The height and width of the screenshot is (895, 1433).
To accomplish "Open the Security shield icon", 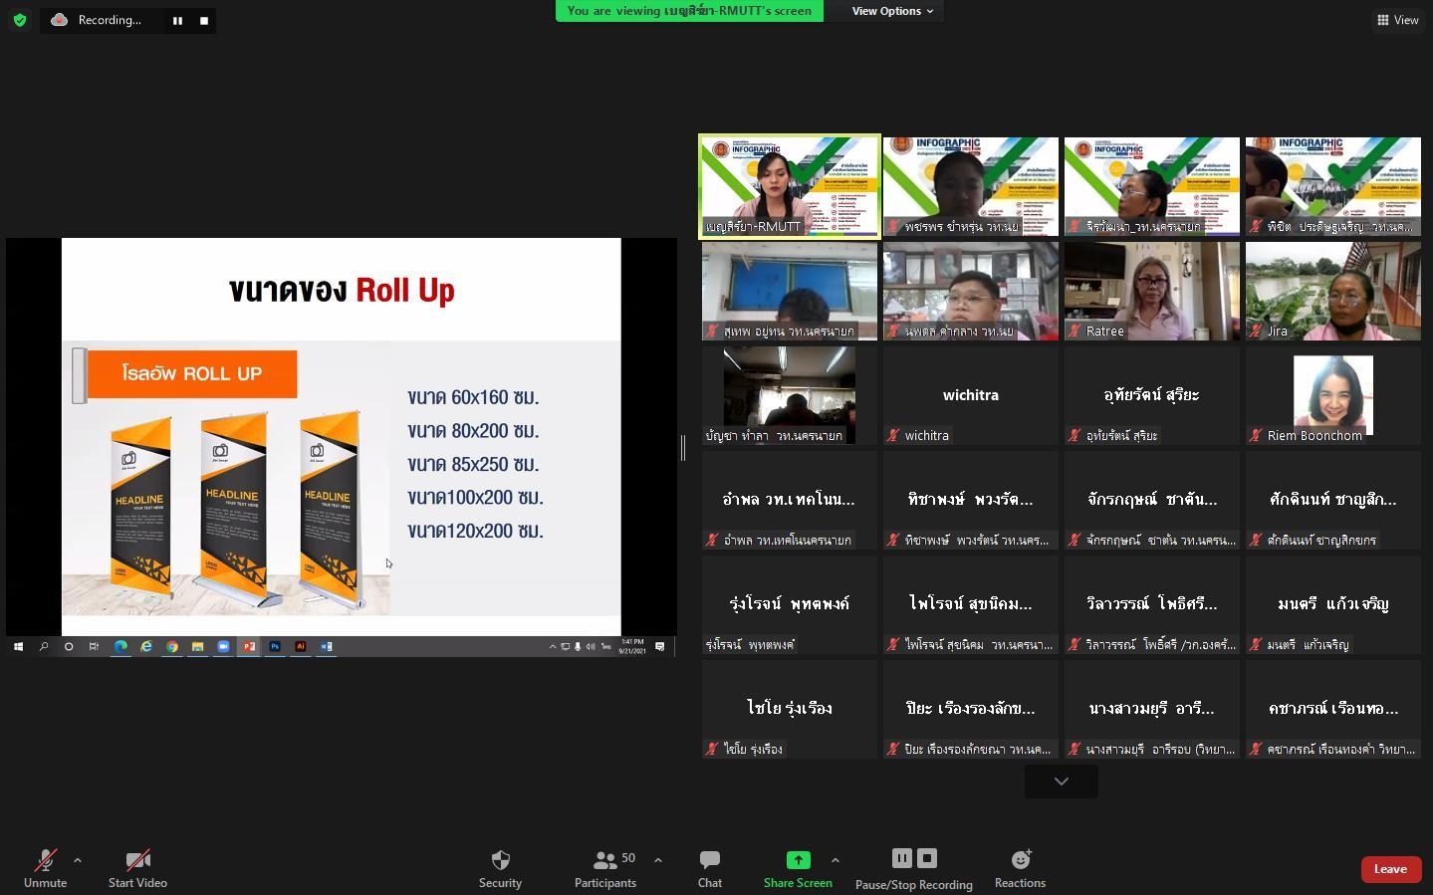I will coord(500,859).
